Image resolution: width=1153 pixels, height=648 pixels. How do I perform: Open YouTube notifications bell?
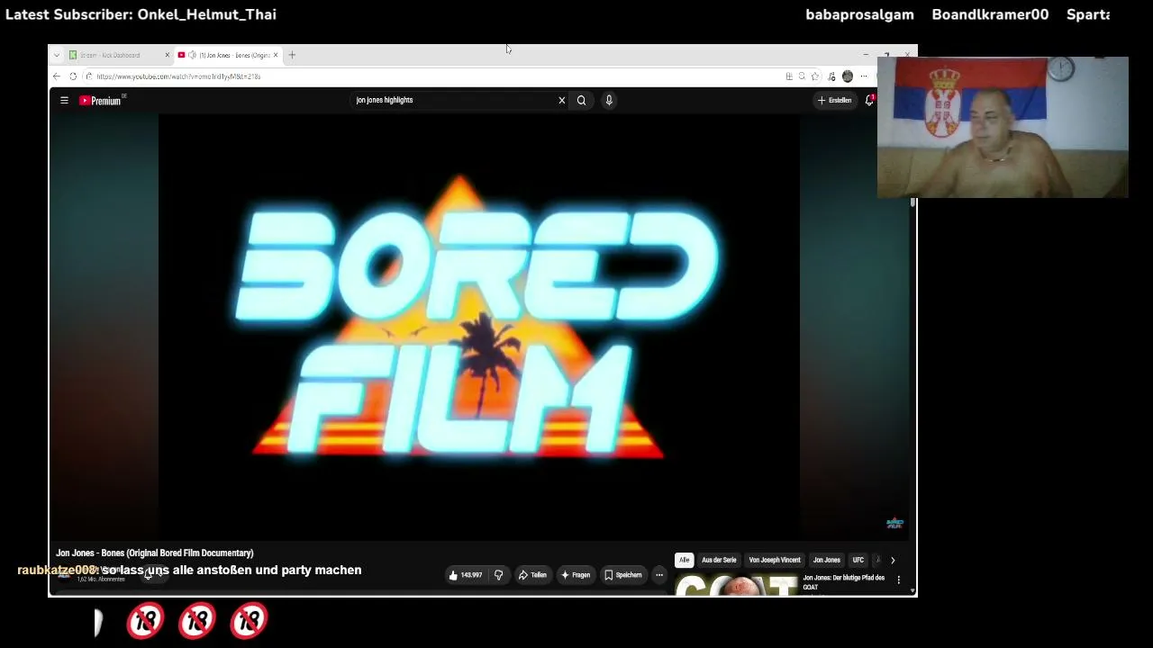click(x=869, y=100)
